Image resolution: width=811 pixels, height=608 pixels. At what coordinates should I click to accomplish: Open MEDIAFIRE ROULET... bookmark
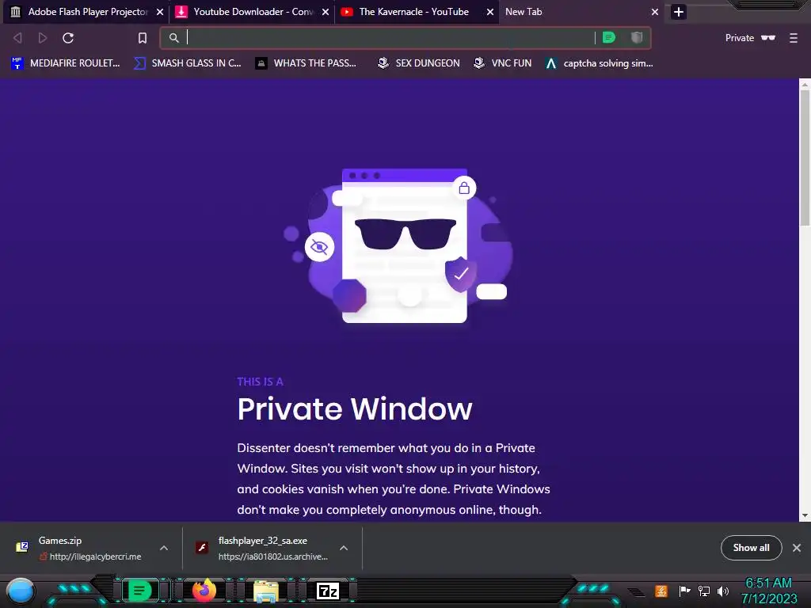65,63
